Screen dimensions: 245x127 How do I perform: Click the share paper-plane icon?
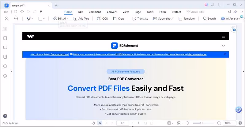click(x=229, y=12)
